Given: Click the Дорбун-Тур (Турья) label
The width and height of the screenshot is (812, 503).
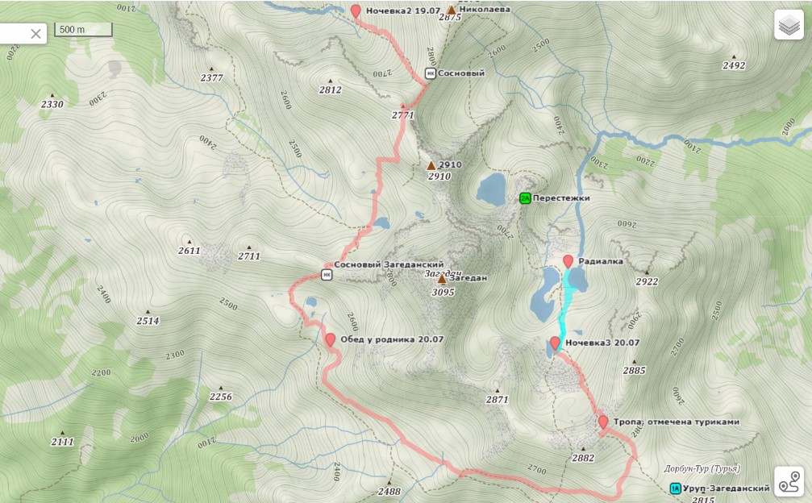Looking at the screenshot, I should (702, 469).
